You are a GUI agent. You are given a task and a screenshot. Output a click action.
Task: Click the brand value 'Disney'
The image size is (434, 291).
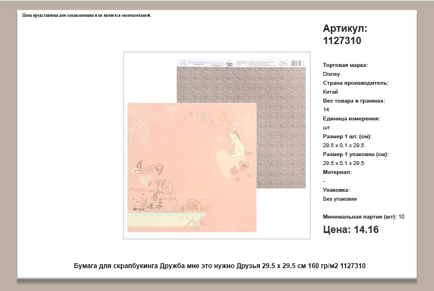[331, 74]
